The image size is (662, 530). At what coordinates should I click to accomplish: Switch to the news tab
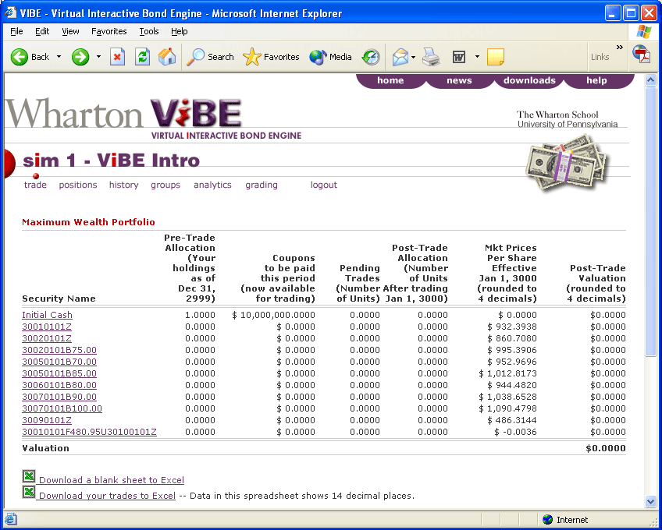point(459,80)
